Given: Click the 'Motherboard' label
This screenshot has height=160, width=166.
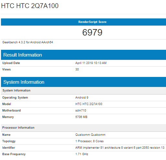Looking at the screenshot, I should [x=11, y=111].
